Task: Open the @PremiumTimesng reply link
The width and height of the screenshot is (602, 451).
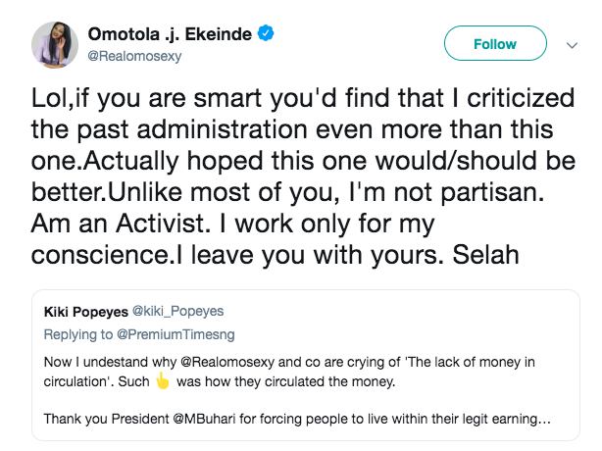Action: point(176,334)
